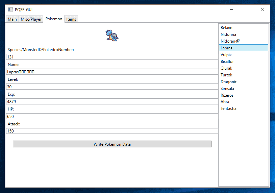This screenshot has height=193, width=275.
Task: Click the Level input field showing 30
Action: pyautogui.click(x=112, y=87)
